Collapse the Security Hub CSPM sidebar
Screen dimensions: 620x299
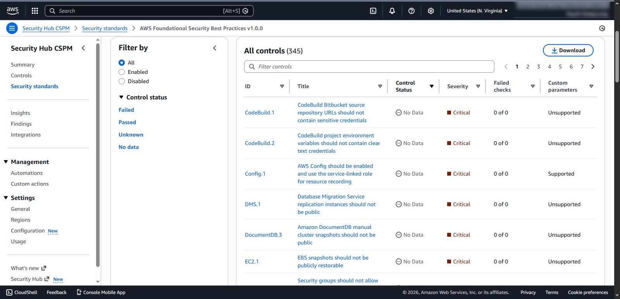(x=83, y=48)
